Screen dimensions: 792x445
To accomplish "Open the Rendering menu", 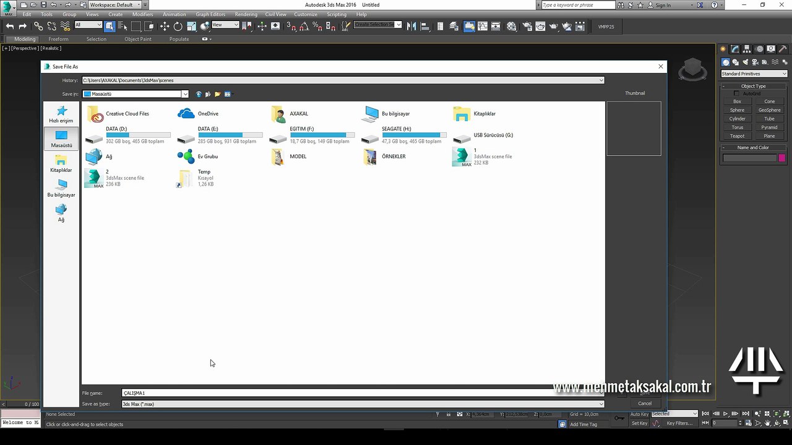I will coord(246,14).
